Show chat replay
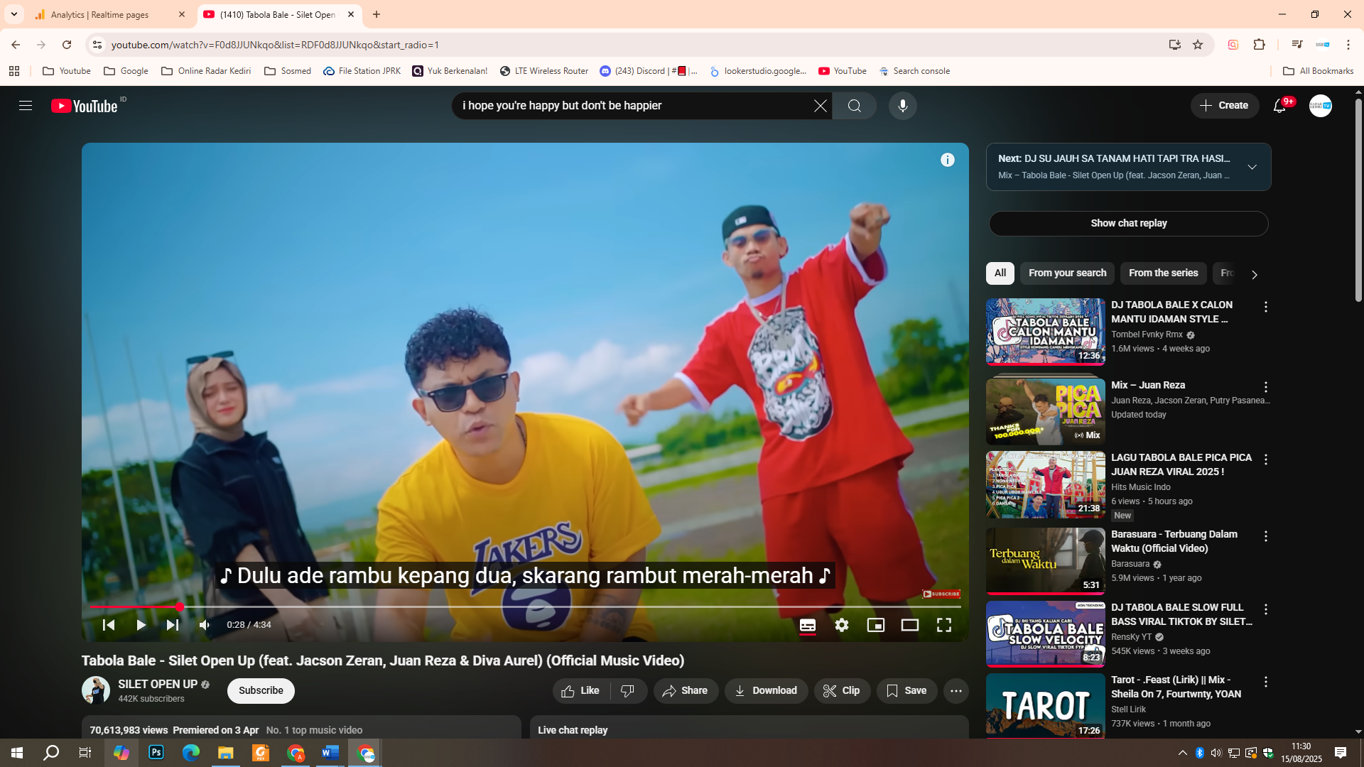Screen dimensions: 1364x767 [1128, 223]
